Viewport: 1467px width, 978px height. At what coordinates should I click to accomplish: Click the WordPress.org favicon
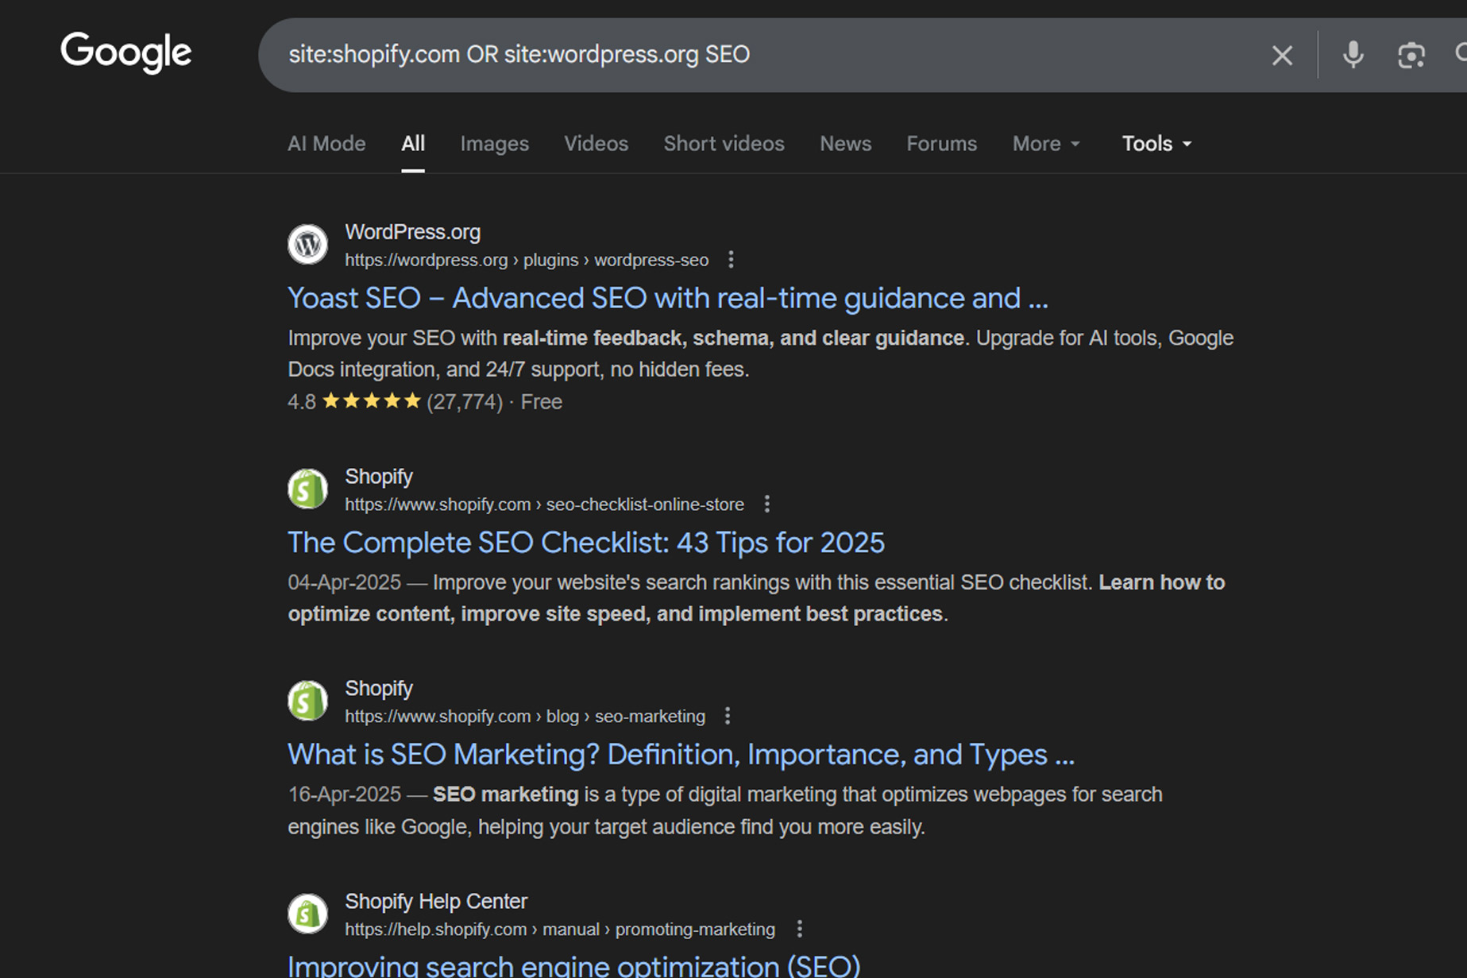[307, 245]
